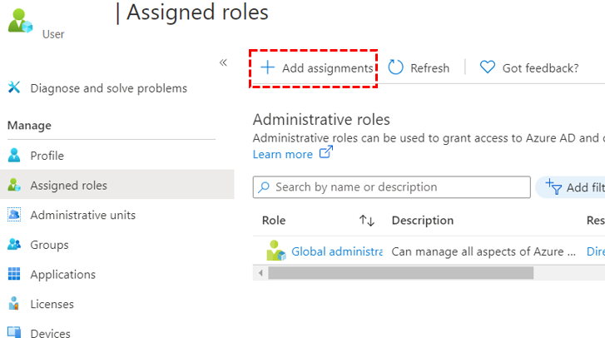Click the plus icon for Add assignments
The image size is (605, 338).
267,67
